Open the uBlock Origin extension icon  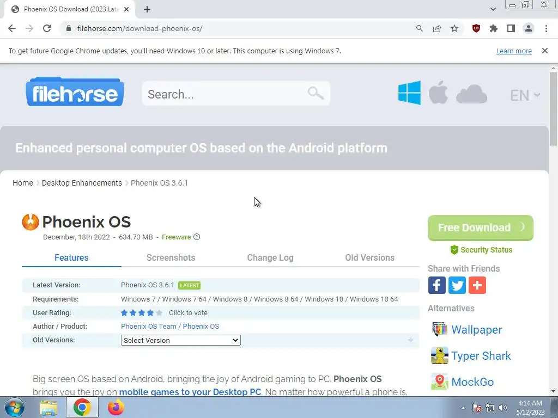[x=476, y=28]
